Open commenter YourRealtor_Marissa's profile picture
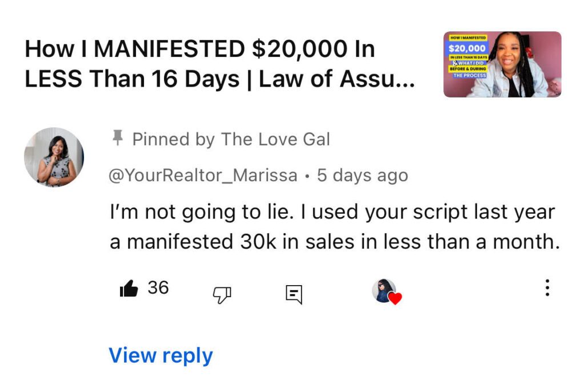The height and width of the screenshot is (390, 585). coord(54,157)
